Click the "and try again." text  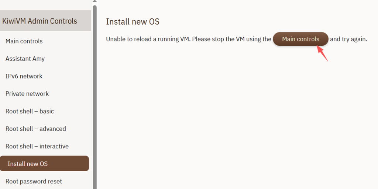point(348,39)
